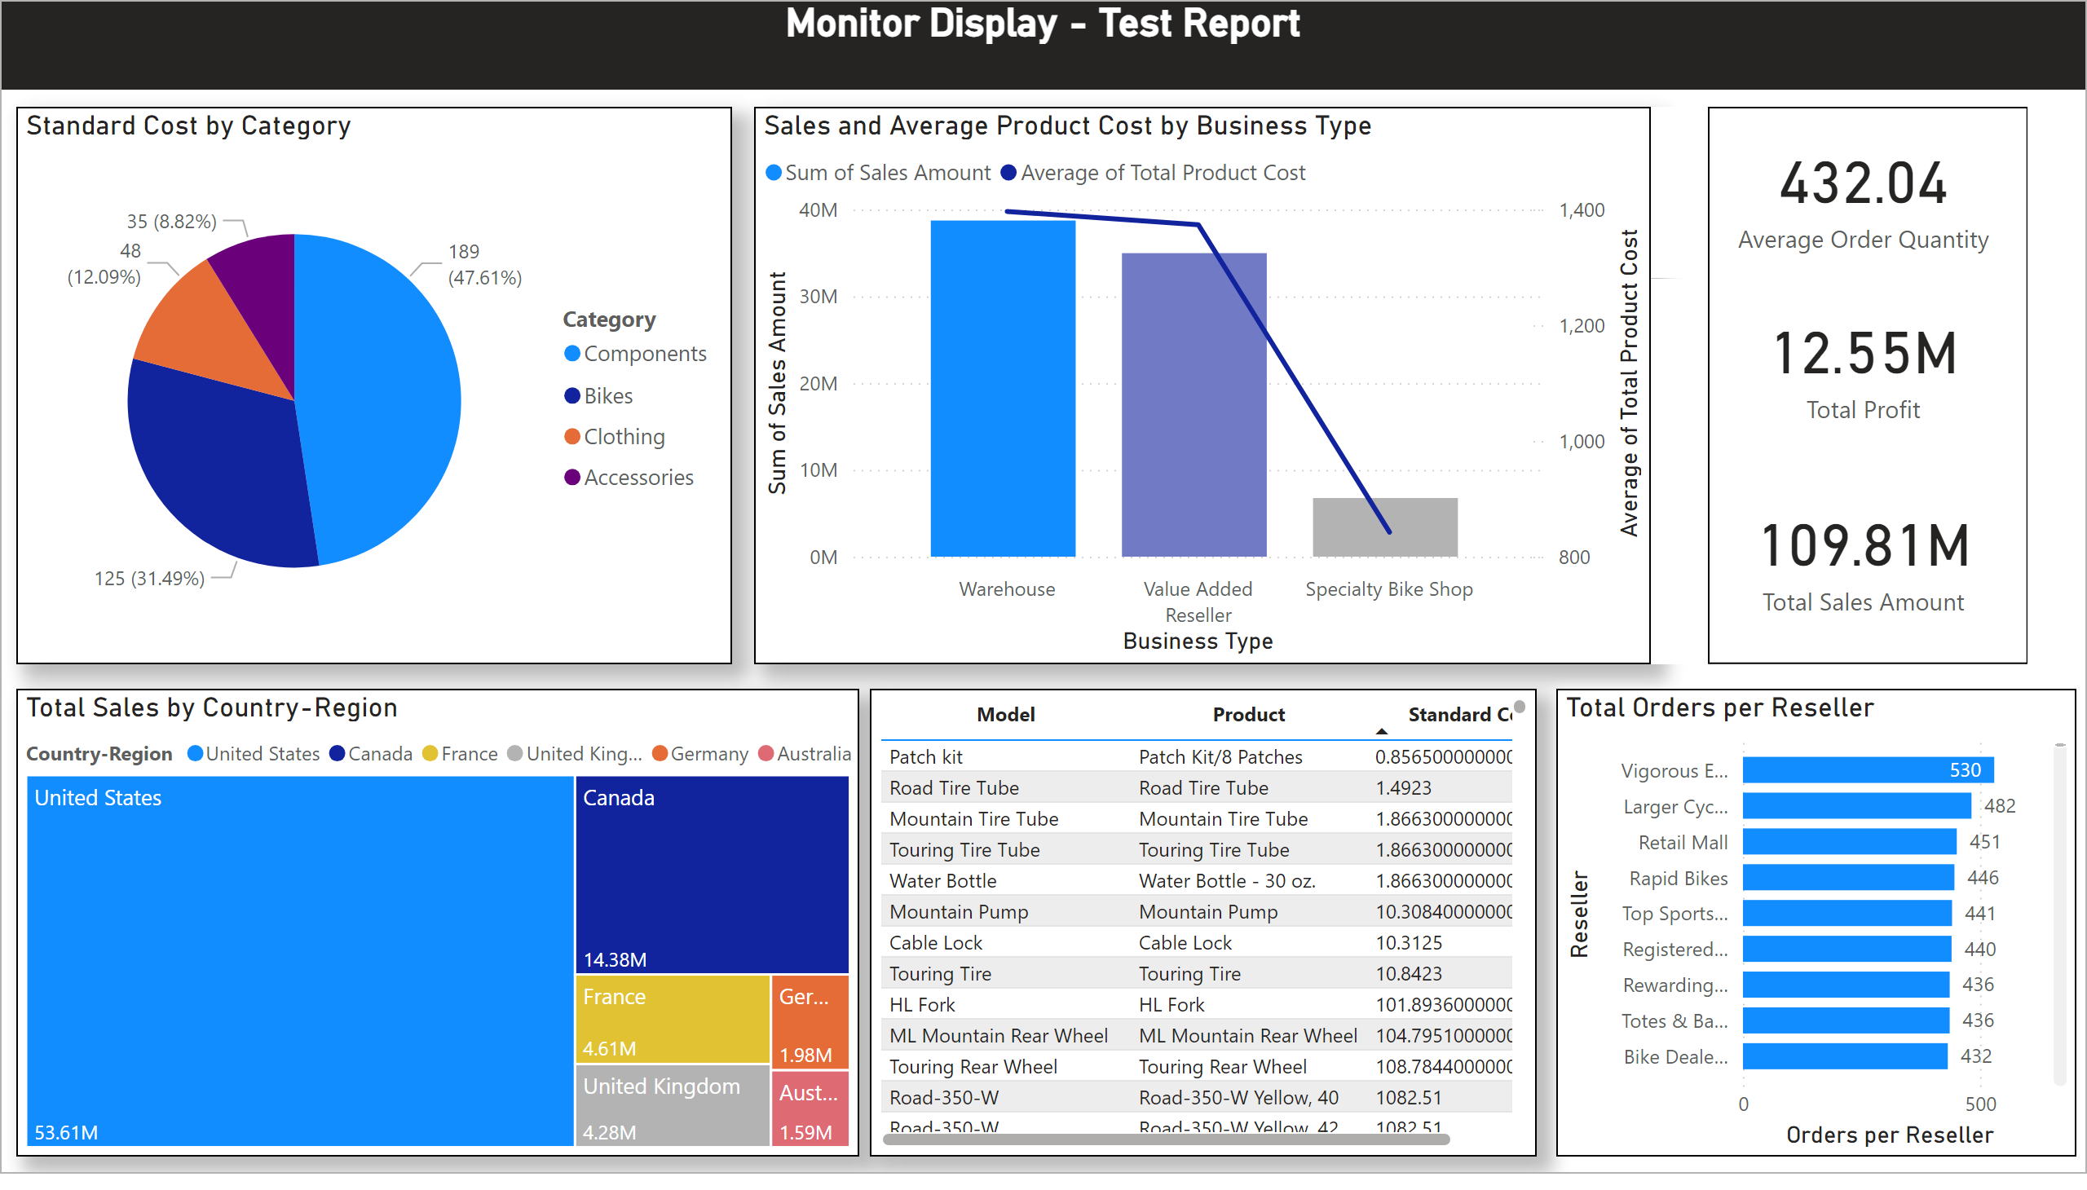Click the Components legend color dot

[572, 353]
